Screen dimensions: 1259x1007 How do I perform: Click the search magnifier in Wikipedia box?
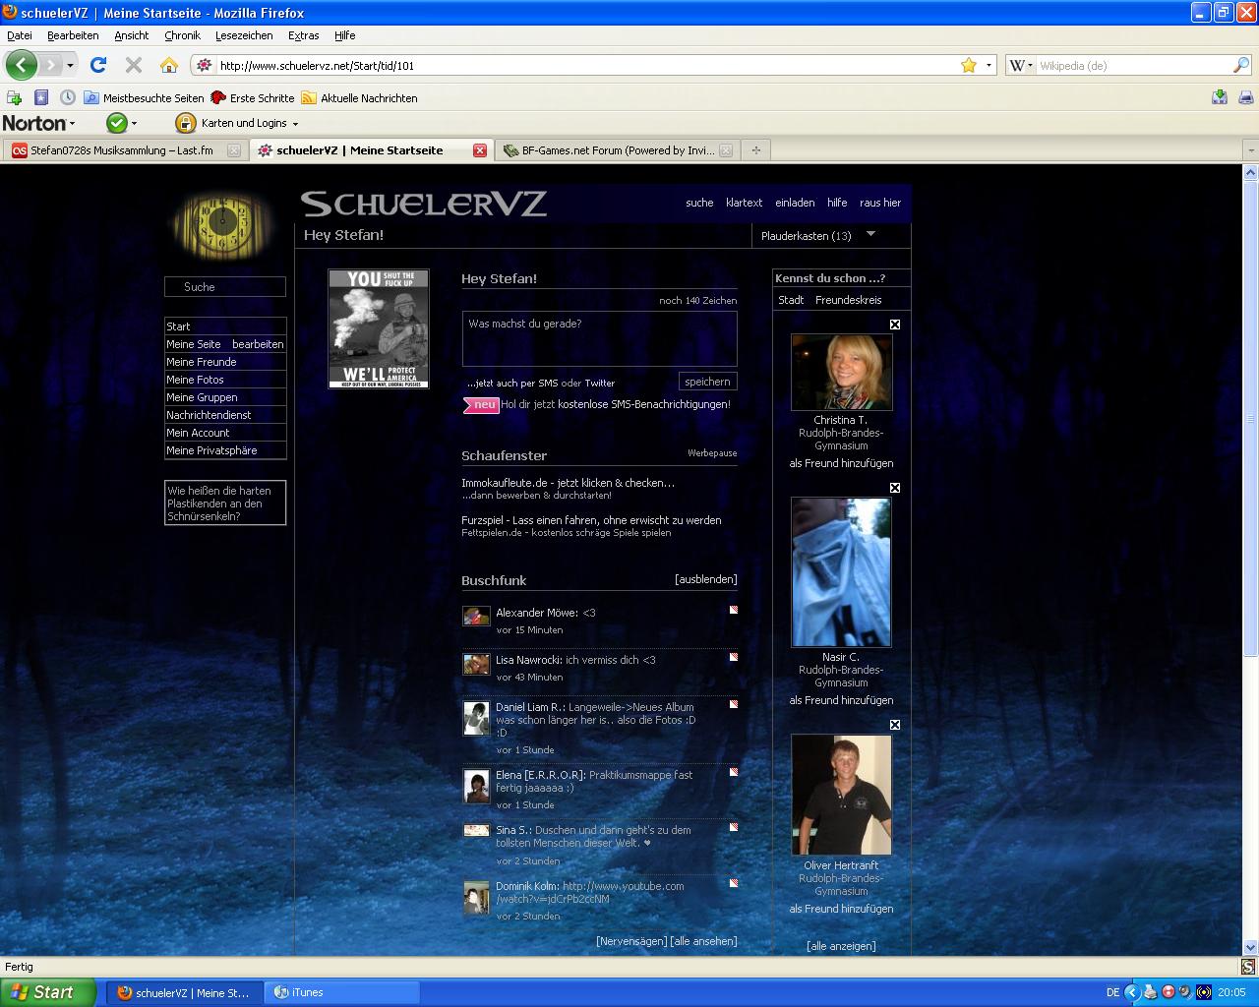(x=1241, y=65)
